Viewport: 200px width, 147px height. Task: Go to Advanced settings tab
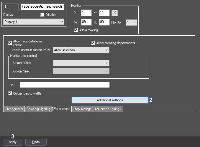click(108, 109)
